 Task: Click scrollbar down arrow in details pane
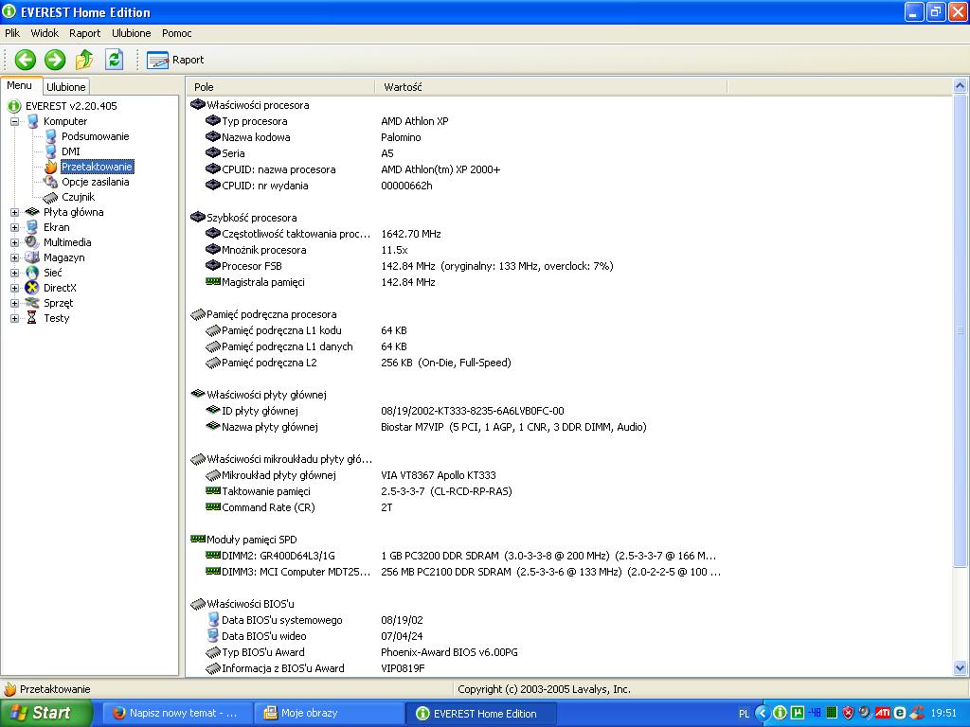click(961, 668)
